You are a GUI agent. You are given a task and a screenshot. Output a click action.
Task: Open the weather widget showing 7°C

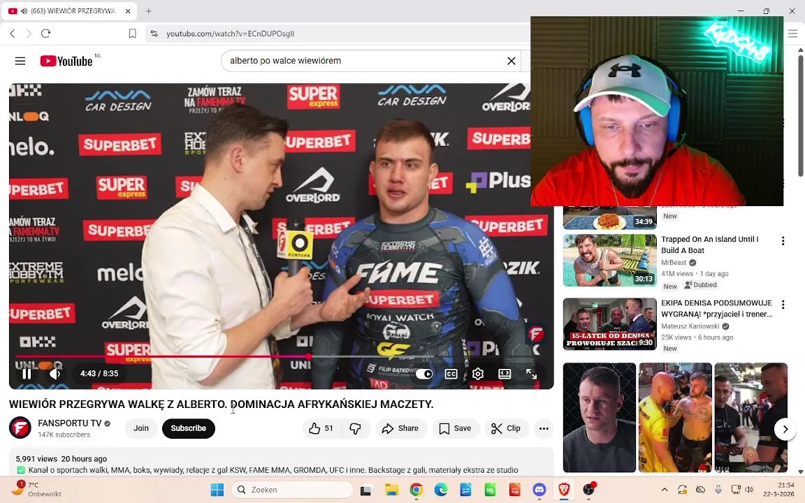click(x=35, y=489)
